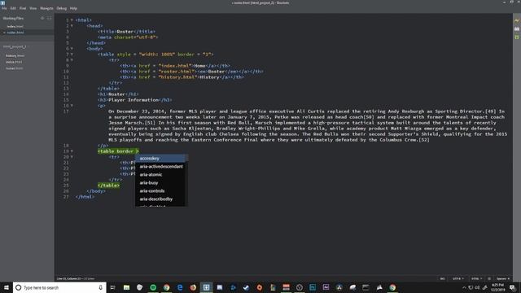521x293 pixels.
Task: Toggle INS insert mode in status bar
Action: pos(442,278)
